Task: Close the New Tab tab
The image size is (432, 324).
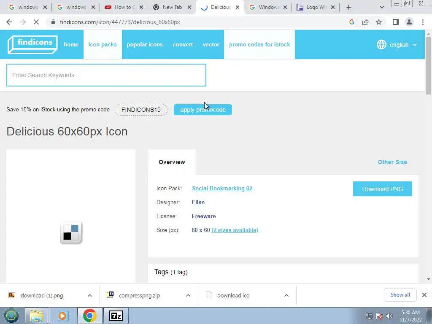Action: tap(189, 7)
